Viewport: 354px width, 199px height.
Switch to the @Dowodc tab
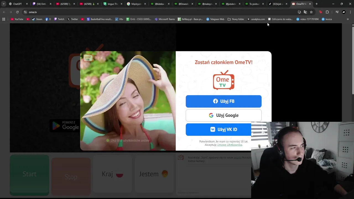(x=184, y=4)
